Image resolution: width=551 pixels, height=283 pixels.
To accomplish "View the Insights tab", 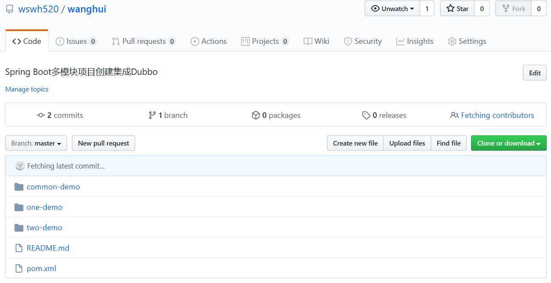I will (415, 41).
